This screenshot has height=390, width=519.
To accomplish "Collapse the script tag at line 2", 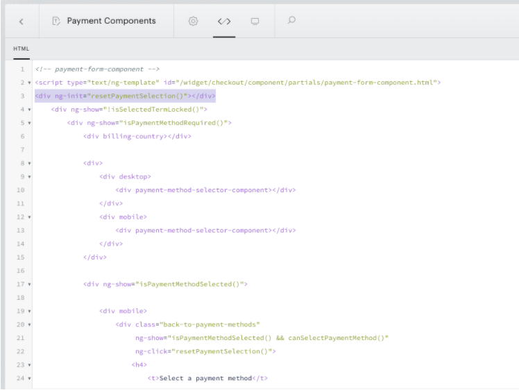I will point(29,83).
